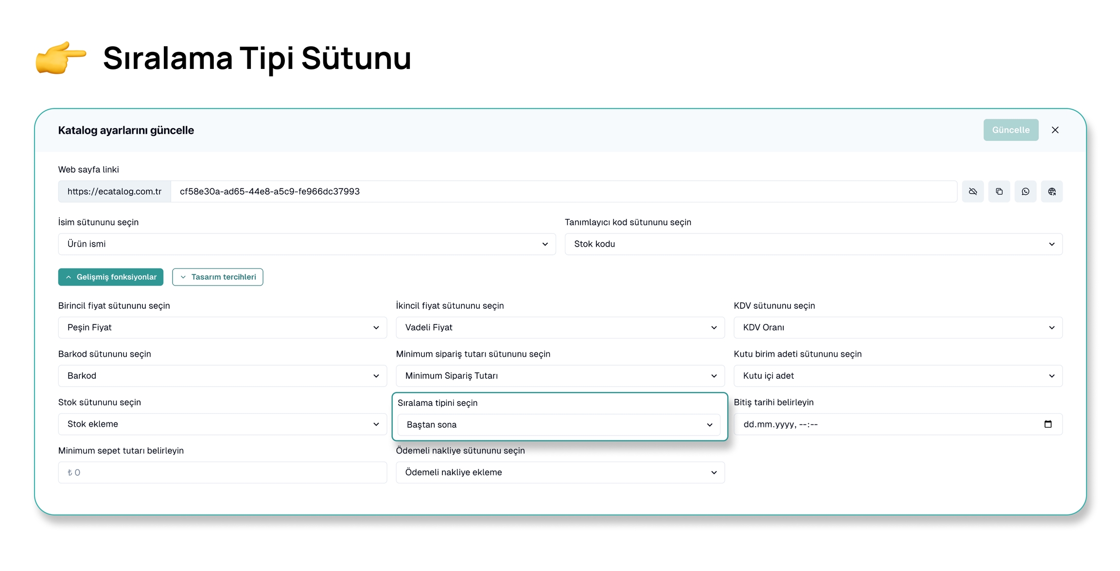Open Sıralama tipini seçin dropdown
1120x571 pixels.
pyautogui.click(x=559, y=425)
